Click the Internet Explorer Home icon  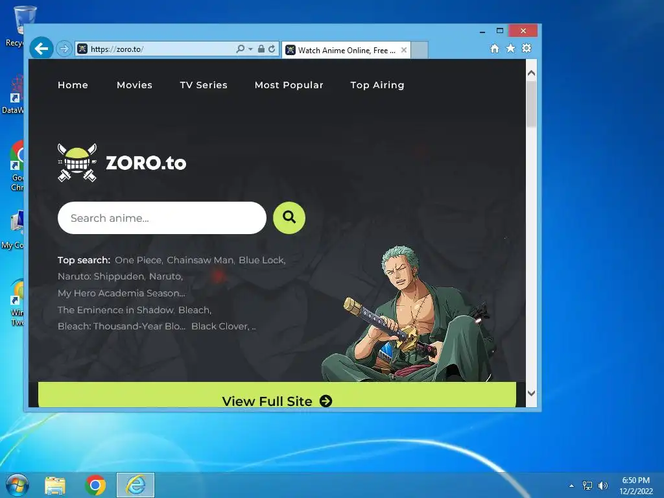[494, 48]
